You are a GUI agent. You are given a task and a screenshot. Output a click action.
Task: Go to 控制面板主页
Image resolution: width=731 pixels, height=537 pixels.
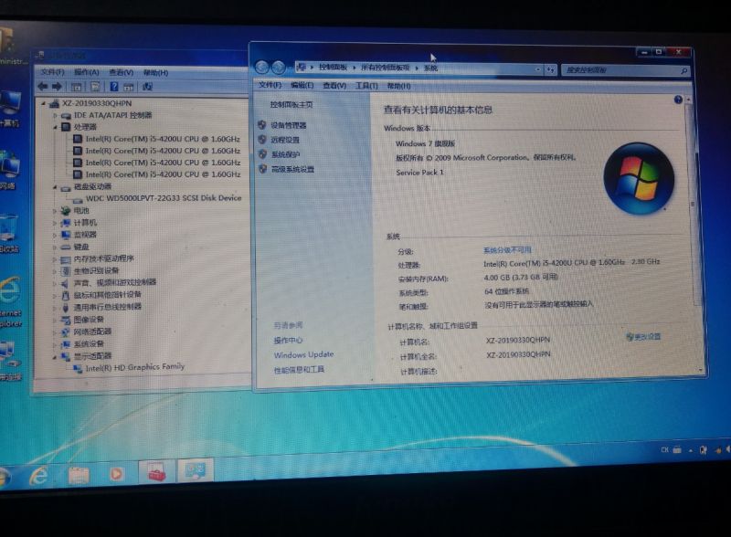click(291, 105)
